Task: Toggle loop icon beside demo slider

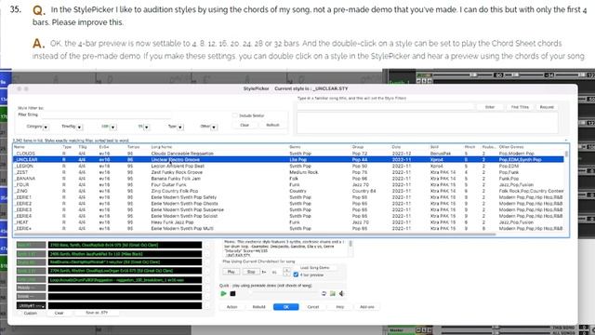Action: [324, 294]
